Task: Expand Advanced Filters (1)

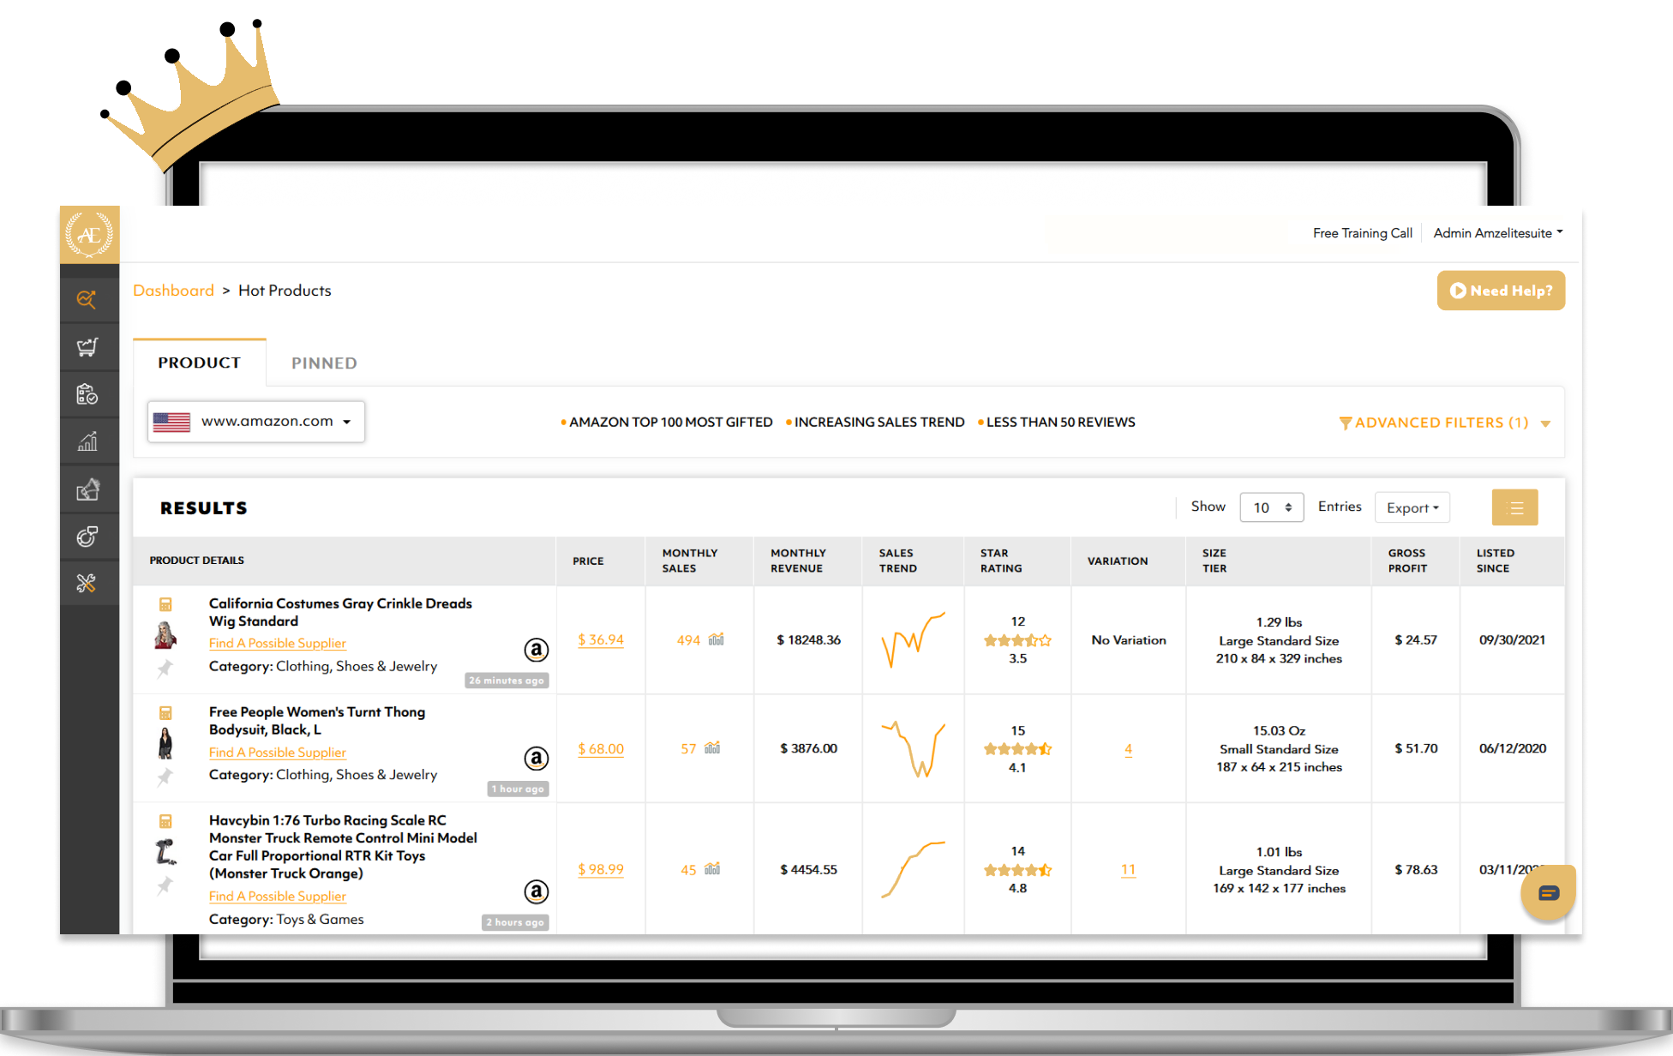Action: coord(1445,423)
